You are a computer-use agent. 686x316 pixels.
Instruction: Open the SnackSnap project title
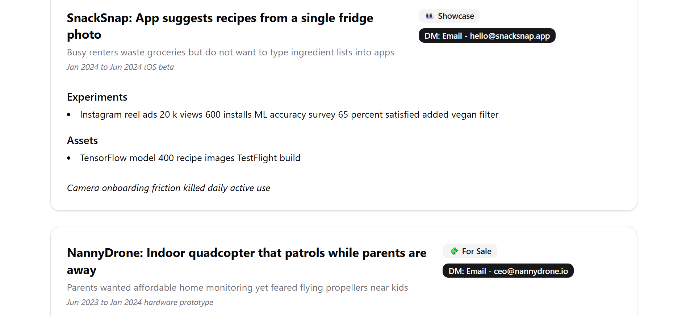click(220, 26)
